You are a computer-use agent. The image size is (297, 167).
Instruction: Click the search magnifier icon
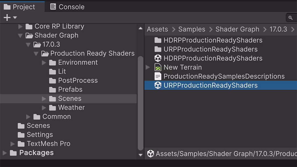[x=290, y=18]
